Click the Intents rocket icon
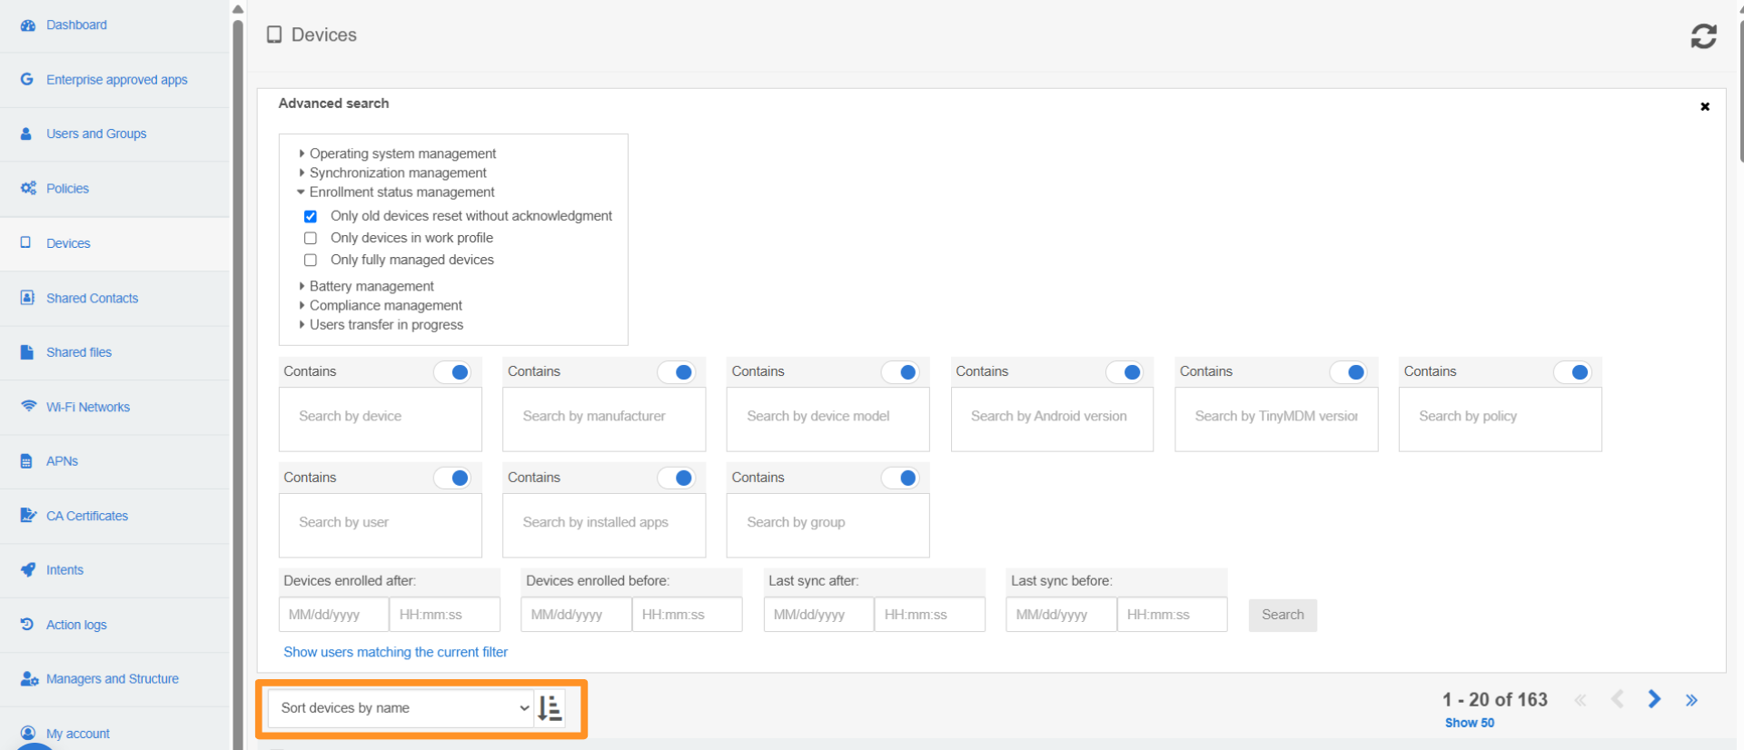 click(x=28, y=570)
